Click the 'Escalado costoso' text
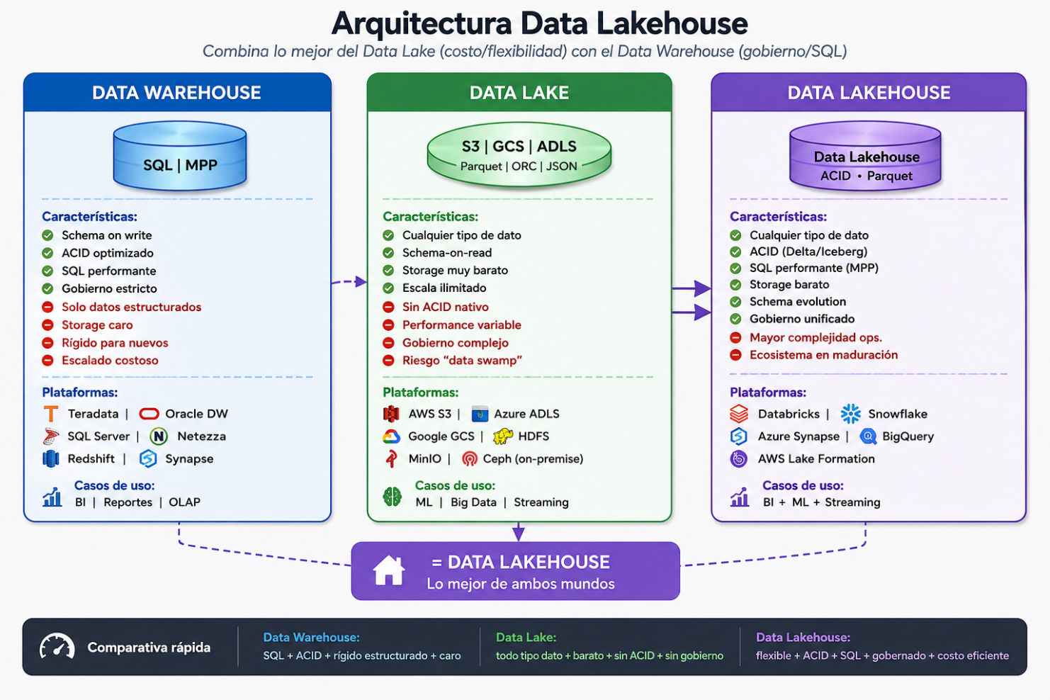The width and height of the screenshot is (1050, 700). point(110,360)
